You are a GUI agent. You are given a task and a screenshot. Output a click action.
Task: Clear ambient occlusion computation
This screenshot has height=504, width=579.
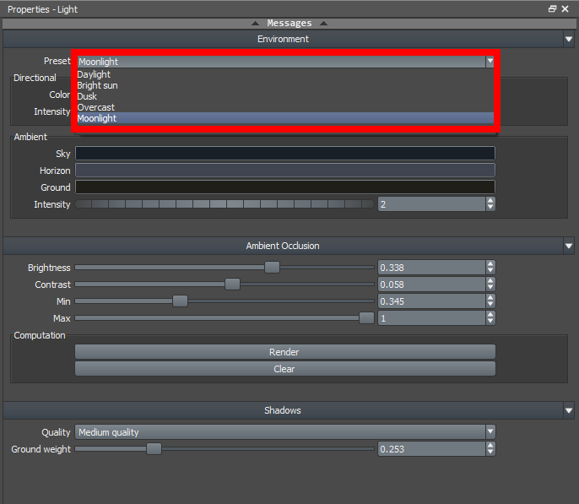point(285,369)
